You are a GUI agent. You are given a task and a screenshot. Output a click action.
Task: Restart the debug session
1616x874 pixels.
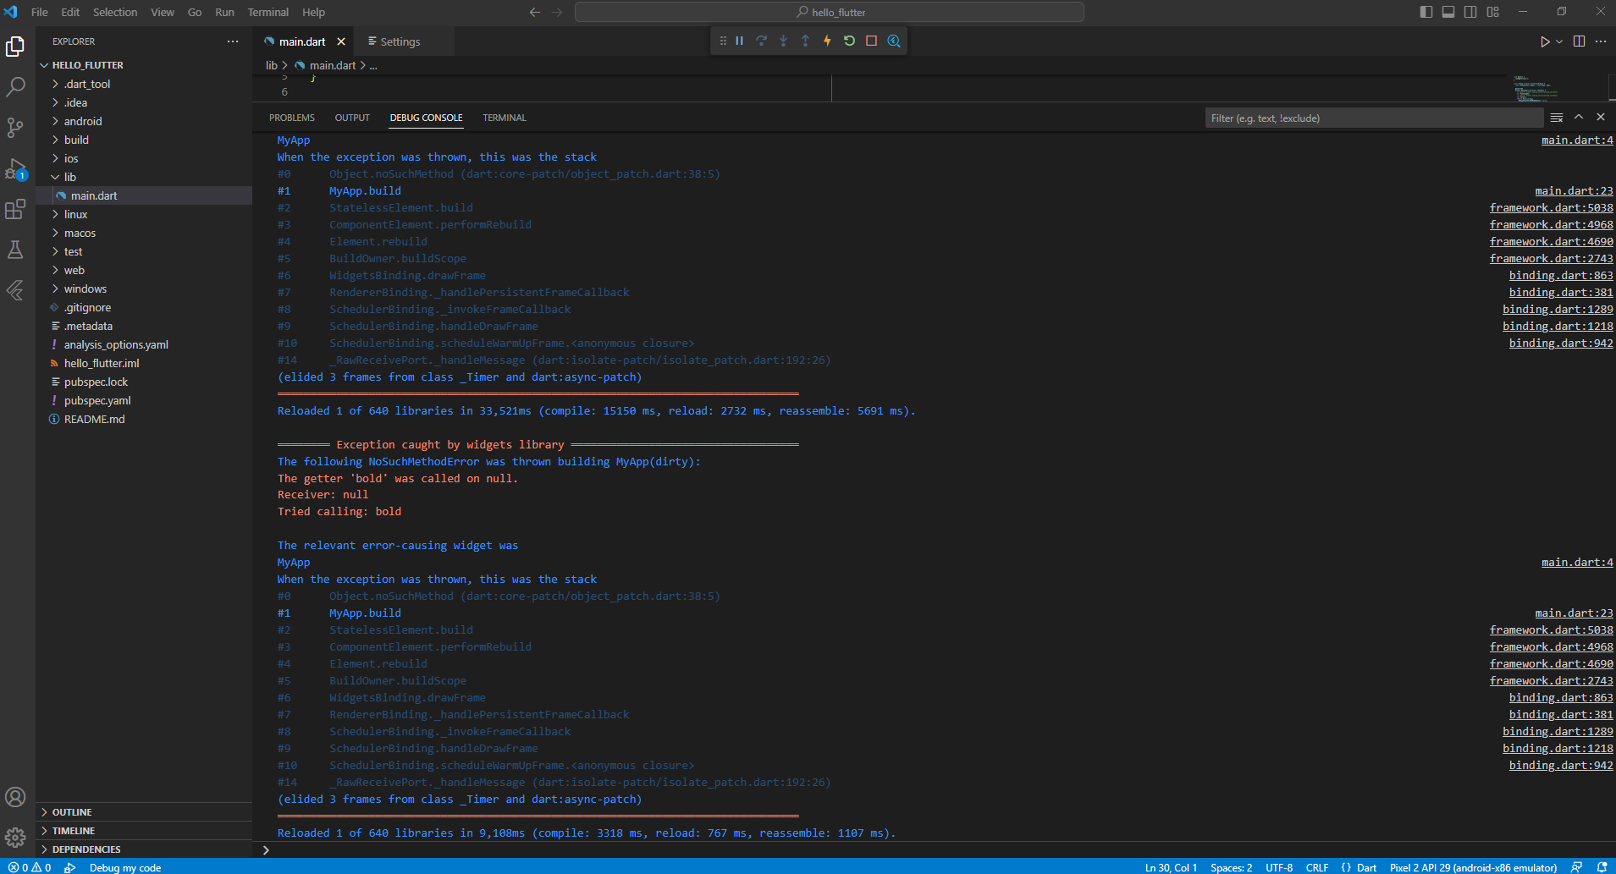click(850, 41)
